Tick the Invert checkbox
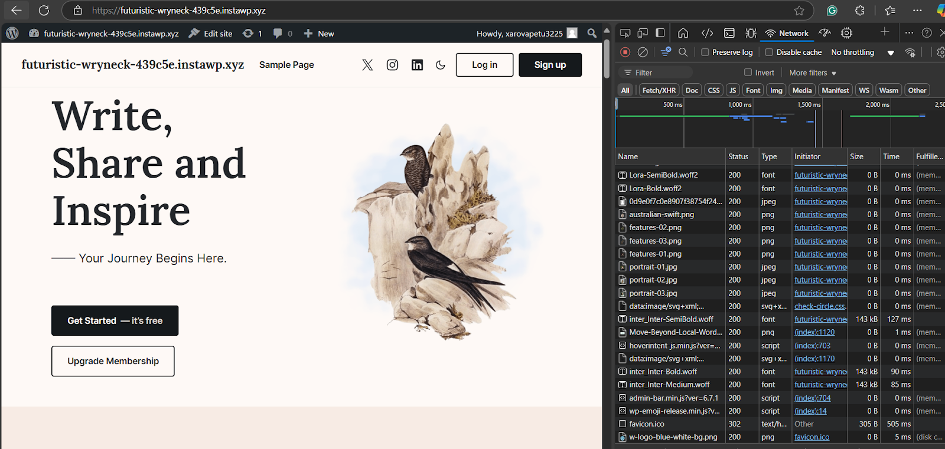The width and height of the screenshot is (945, 449). [748, 73]
